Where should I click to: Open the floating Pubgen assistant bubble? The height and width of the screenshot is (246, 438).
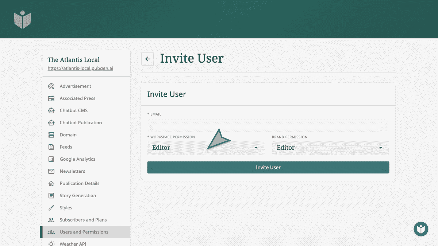pyautogui.click(x=420, y=229)
